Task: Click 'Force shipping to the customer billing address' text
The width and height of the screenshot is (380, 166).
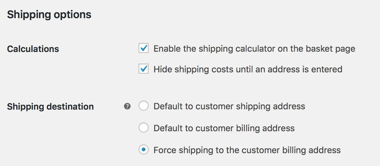Action: [247, 150]
